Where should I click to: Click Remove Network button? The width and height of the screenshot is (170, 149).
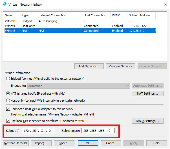tap(121, 66)
